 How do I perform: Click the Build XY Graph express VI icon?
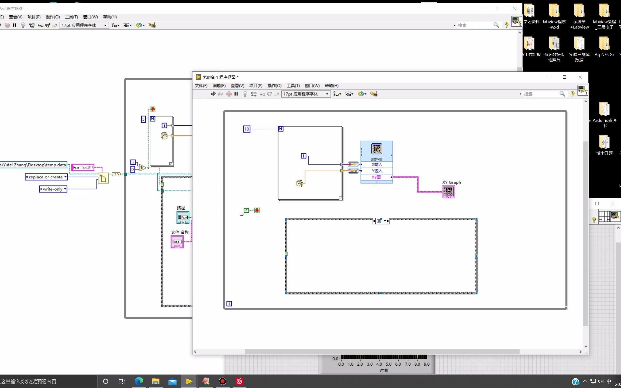(x=377, y=149)
